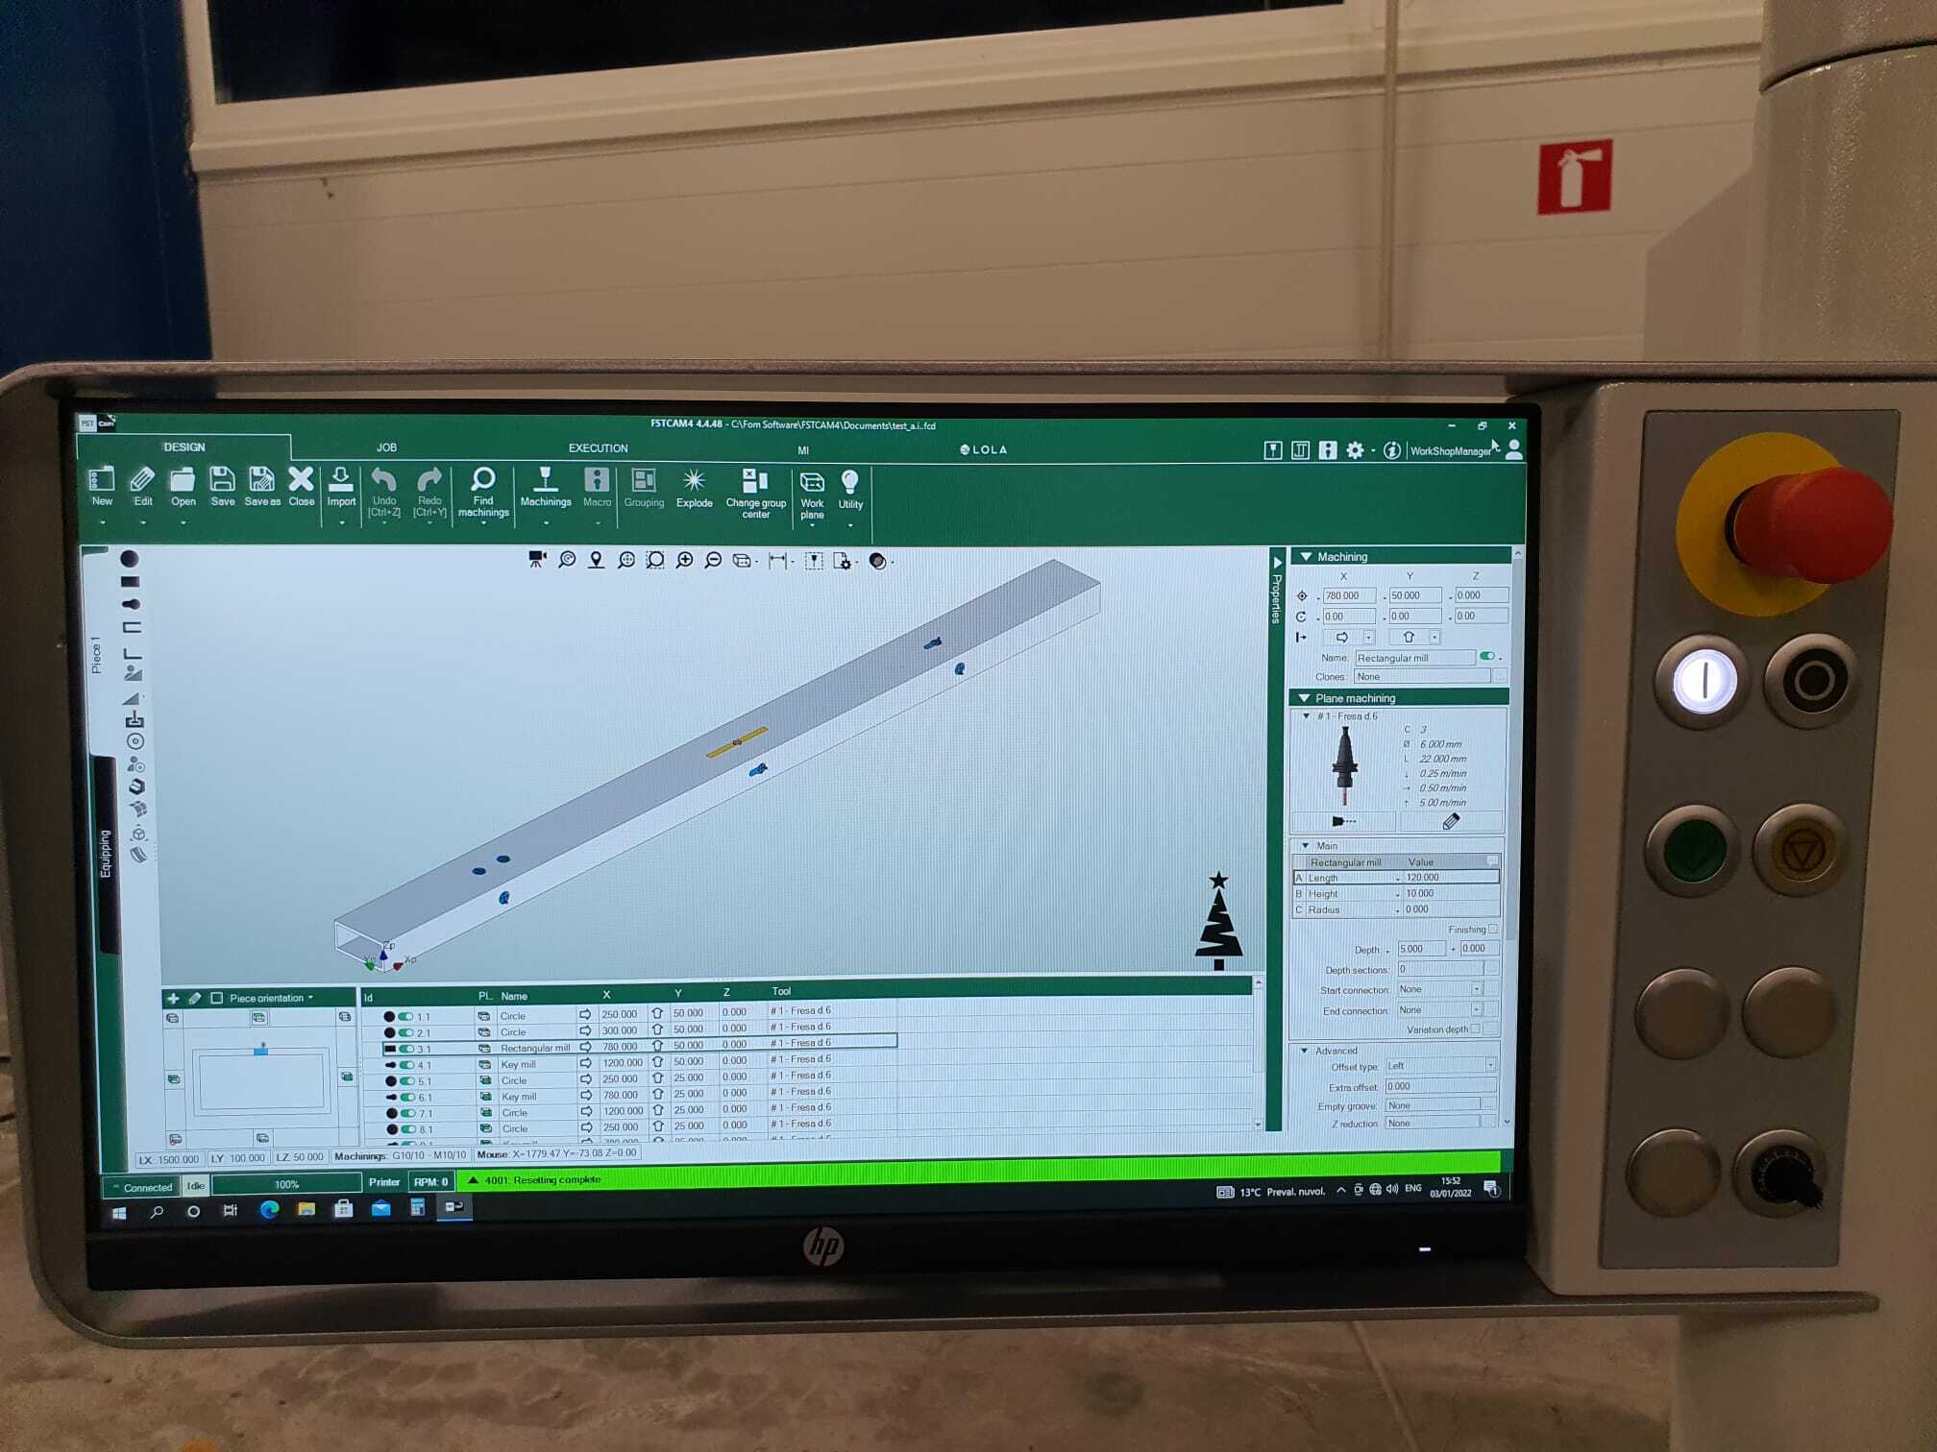Click the Utility lightbulb icon
The image size is (1937, 1452).
[x=850, y=482]
